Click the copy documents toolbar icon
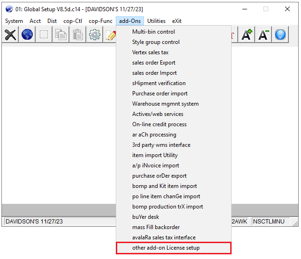 60,35
